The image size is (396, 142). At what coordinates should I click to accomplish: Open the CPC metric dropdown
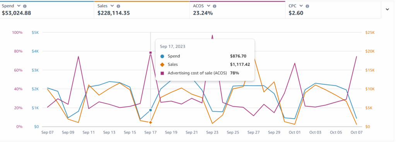click(301, 6)
